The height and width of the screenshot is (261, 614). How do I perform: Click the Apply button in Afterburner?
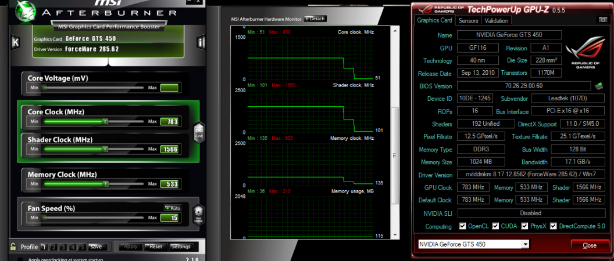click(130, 247)
